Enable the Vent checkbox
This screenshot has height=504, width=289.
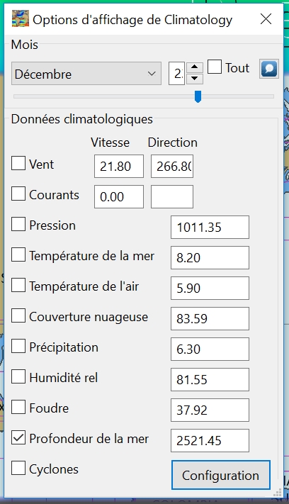[x=18, y=163]
